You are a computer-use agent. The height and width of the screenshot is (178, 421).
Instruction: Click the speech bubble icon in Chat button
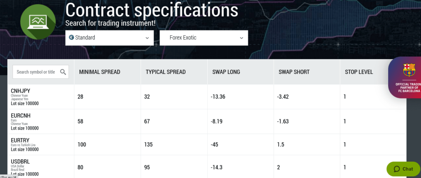point(397,169)
